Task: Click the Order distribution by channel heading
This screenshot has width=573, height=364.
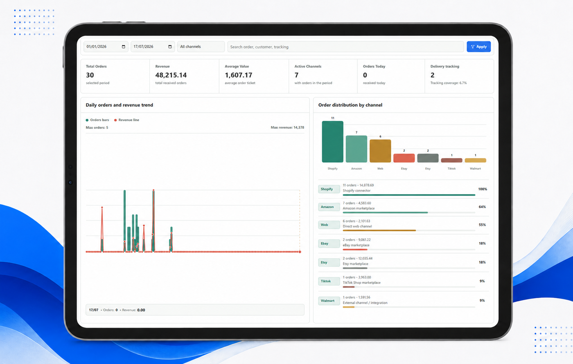Action: click(350, 105)
